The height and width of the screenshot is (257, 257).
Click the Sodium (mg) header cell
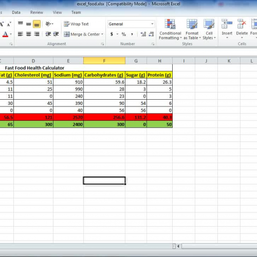pos(68,75)
